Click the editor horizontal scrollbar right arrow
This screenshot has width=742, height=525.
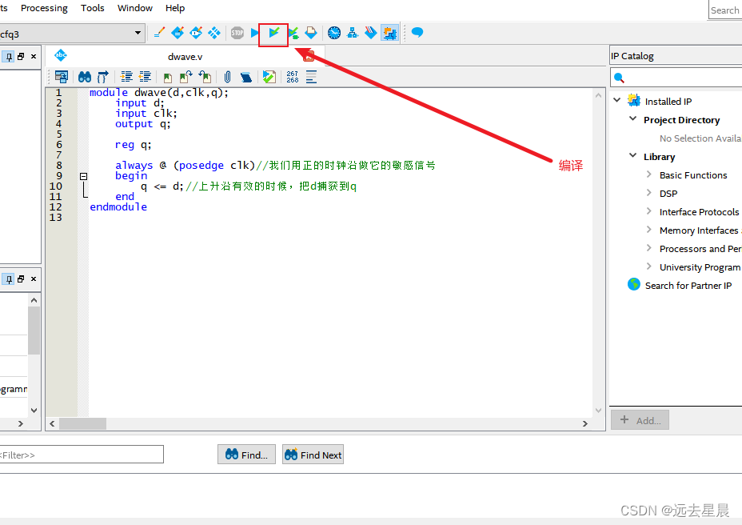pyautogui.click(x=585, y=423)
